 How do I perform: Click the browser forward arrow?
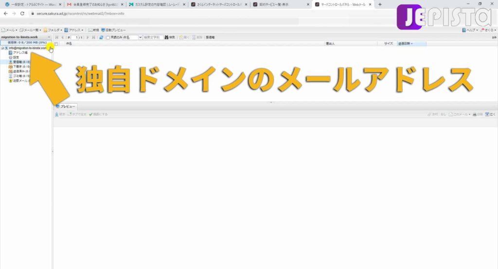click(14, 14)
